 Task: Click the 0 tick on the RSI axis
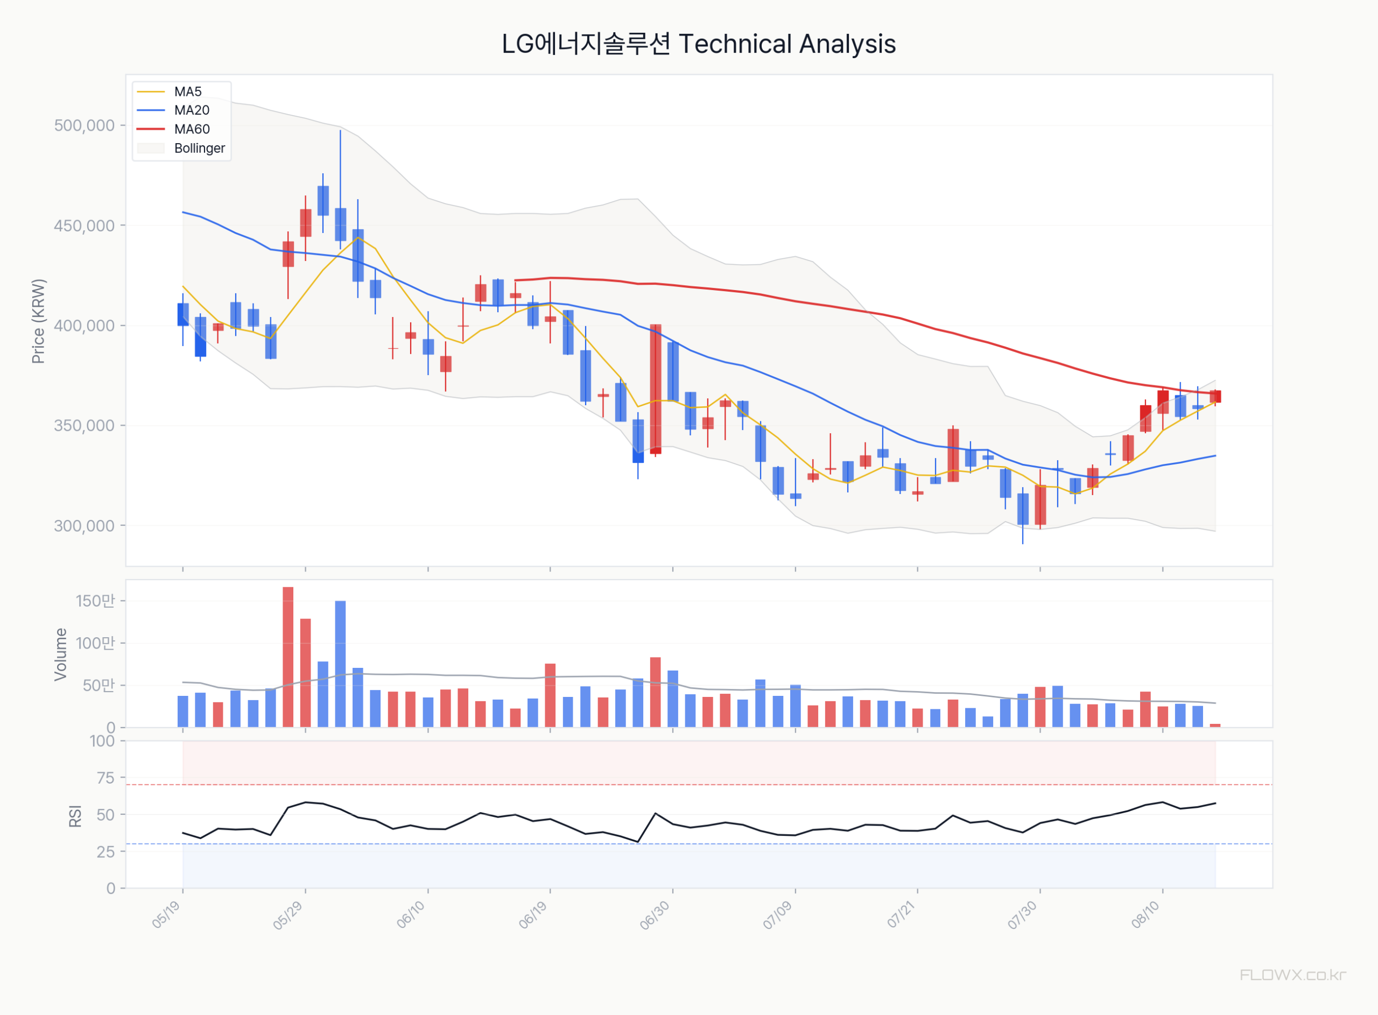point(110,889)
